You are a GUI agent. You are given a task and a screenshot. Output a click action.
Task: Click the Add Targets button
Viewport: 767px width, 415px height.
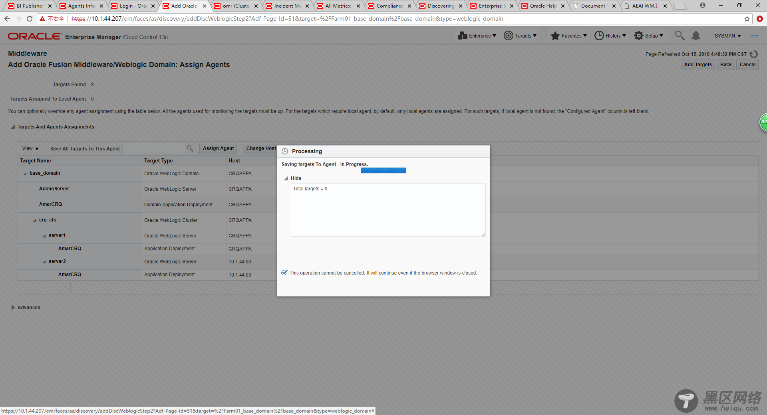(x=698, y=65)
